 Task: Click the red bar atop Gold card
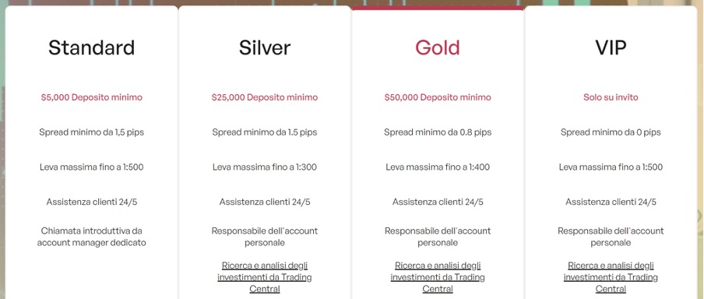(438, 8)
